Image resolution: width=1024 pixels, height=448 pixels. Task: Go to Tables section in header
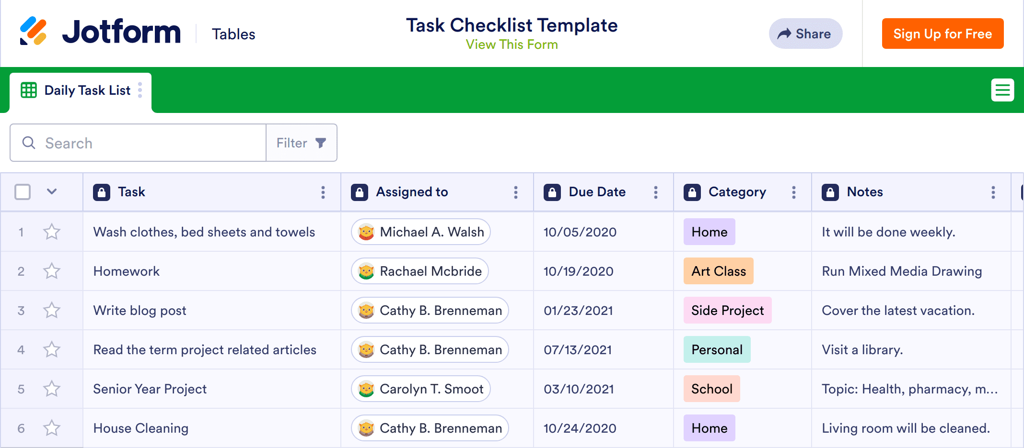pyautogui.click(x=233, y=34)
